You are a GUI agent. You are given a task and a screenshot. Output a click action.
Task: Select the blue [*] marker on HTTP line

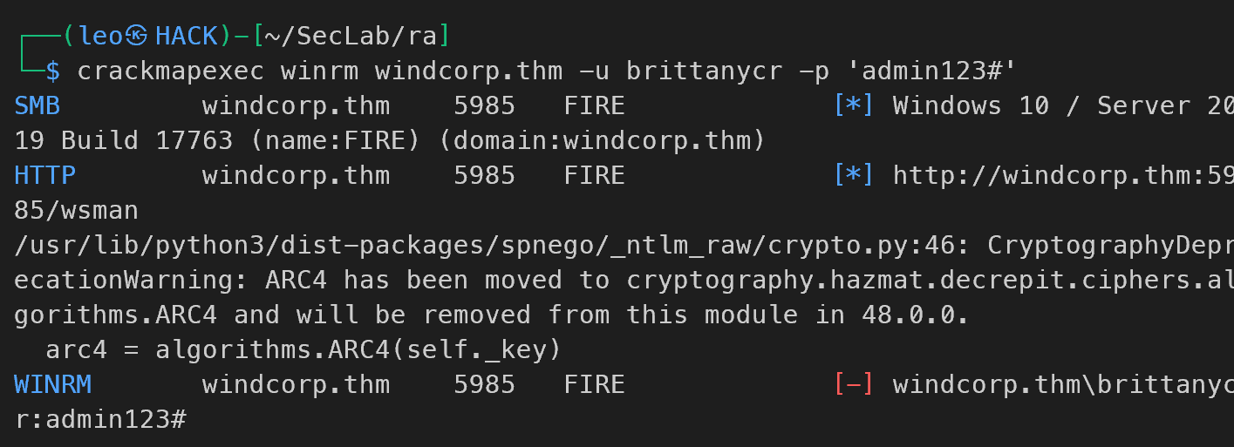coord(854,175)
